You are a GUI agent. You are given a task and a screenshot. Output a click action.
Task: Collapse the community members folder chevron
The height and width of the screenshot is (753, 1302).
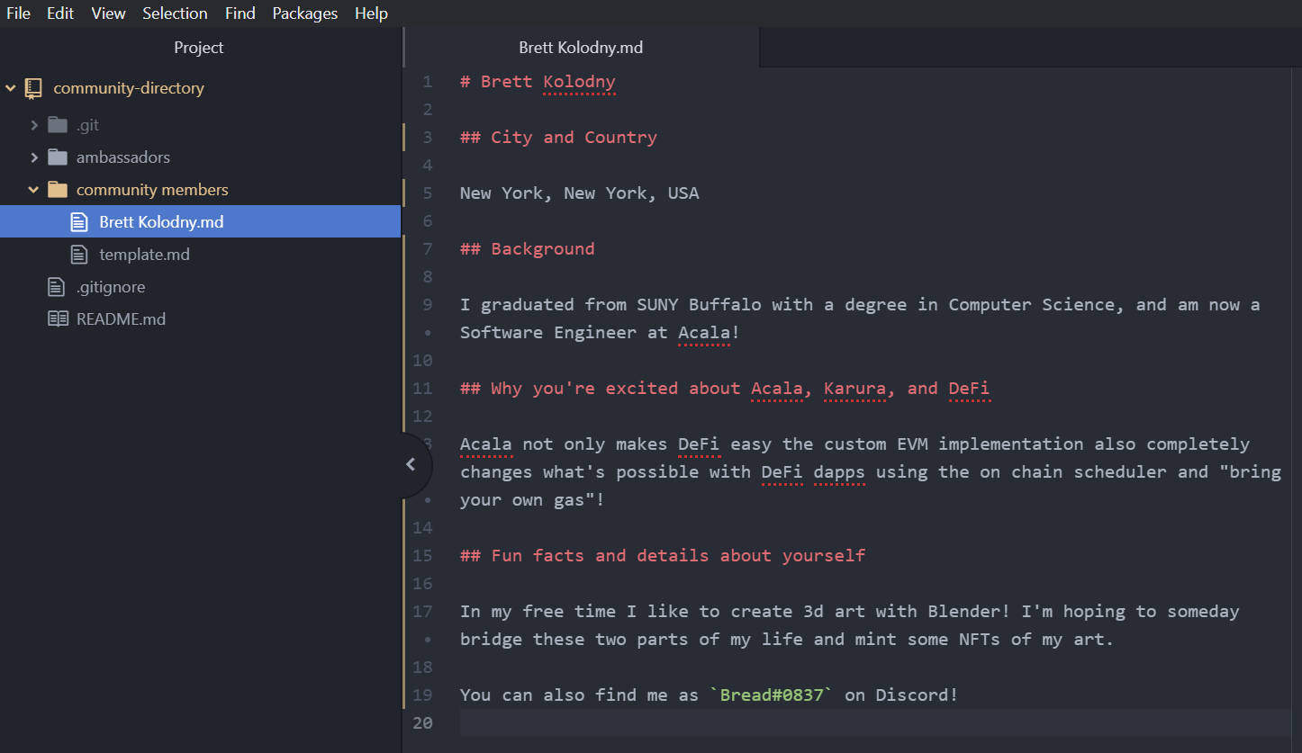click(34, 190)
